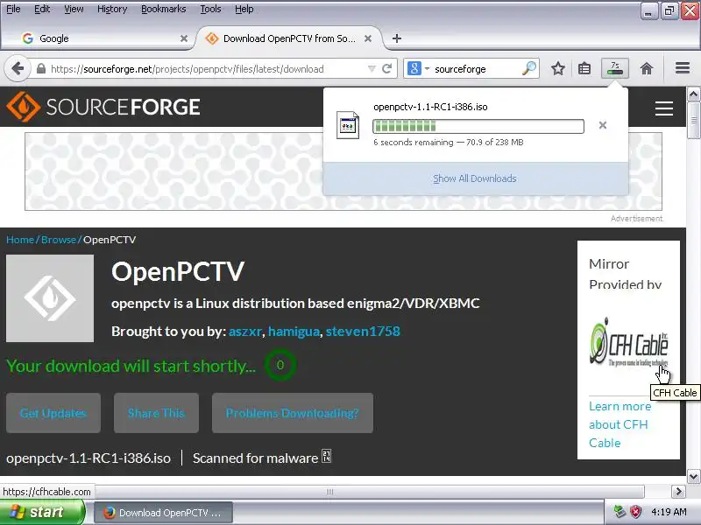Open the aszxr author link

[x=245, y=332]
